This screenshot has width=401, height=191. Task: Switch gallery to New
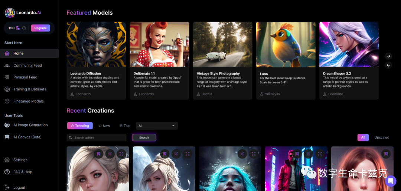[x=104, y=126]
